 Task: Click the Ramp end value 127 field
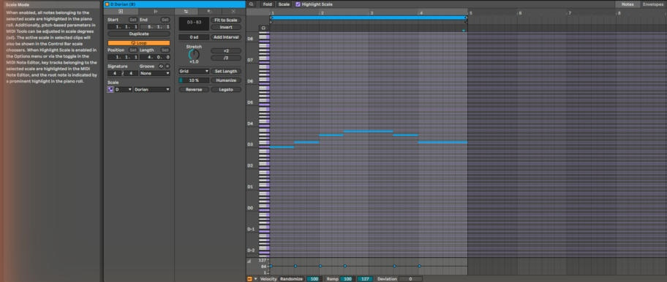click(365, 279)
